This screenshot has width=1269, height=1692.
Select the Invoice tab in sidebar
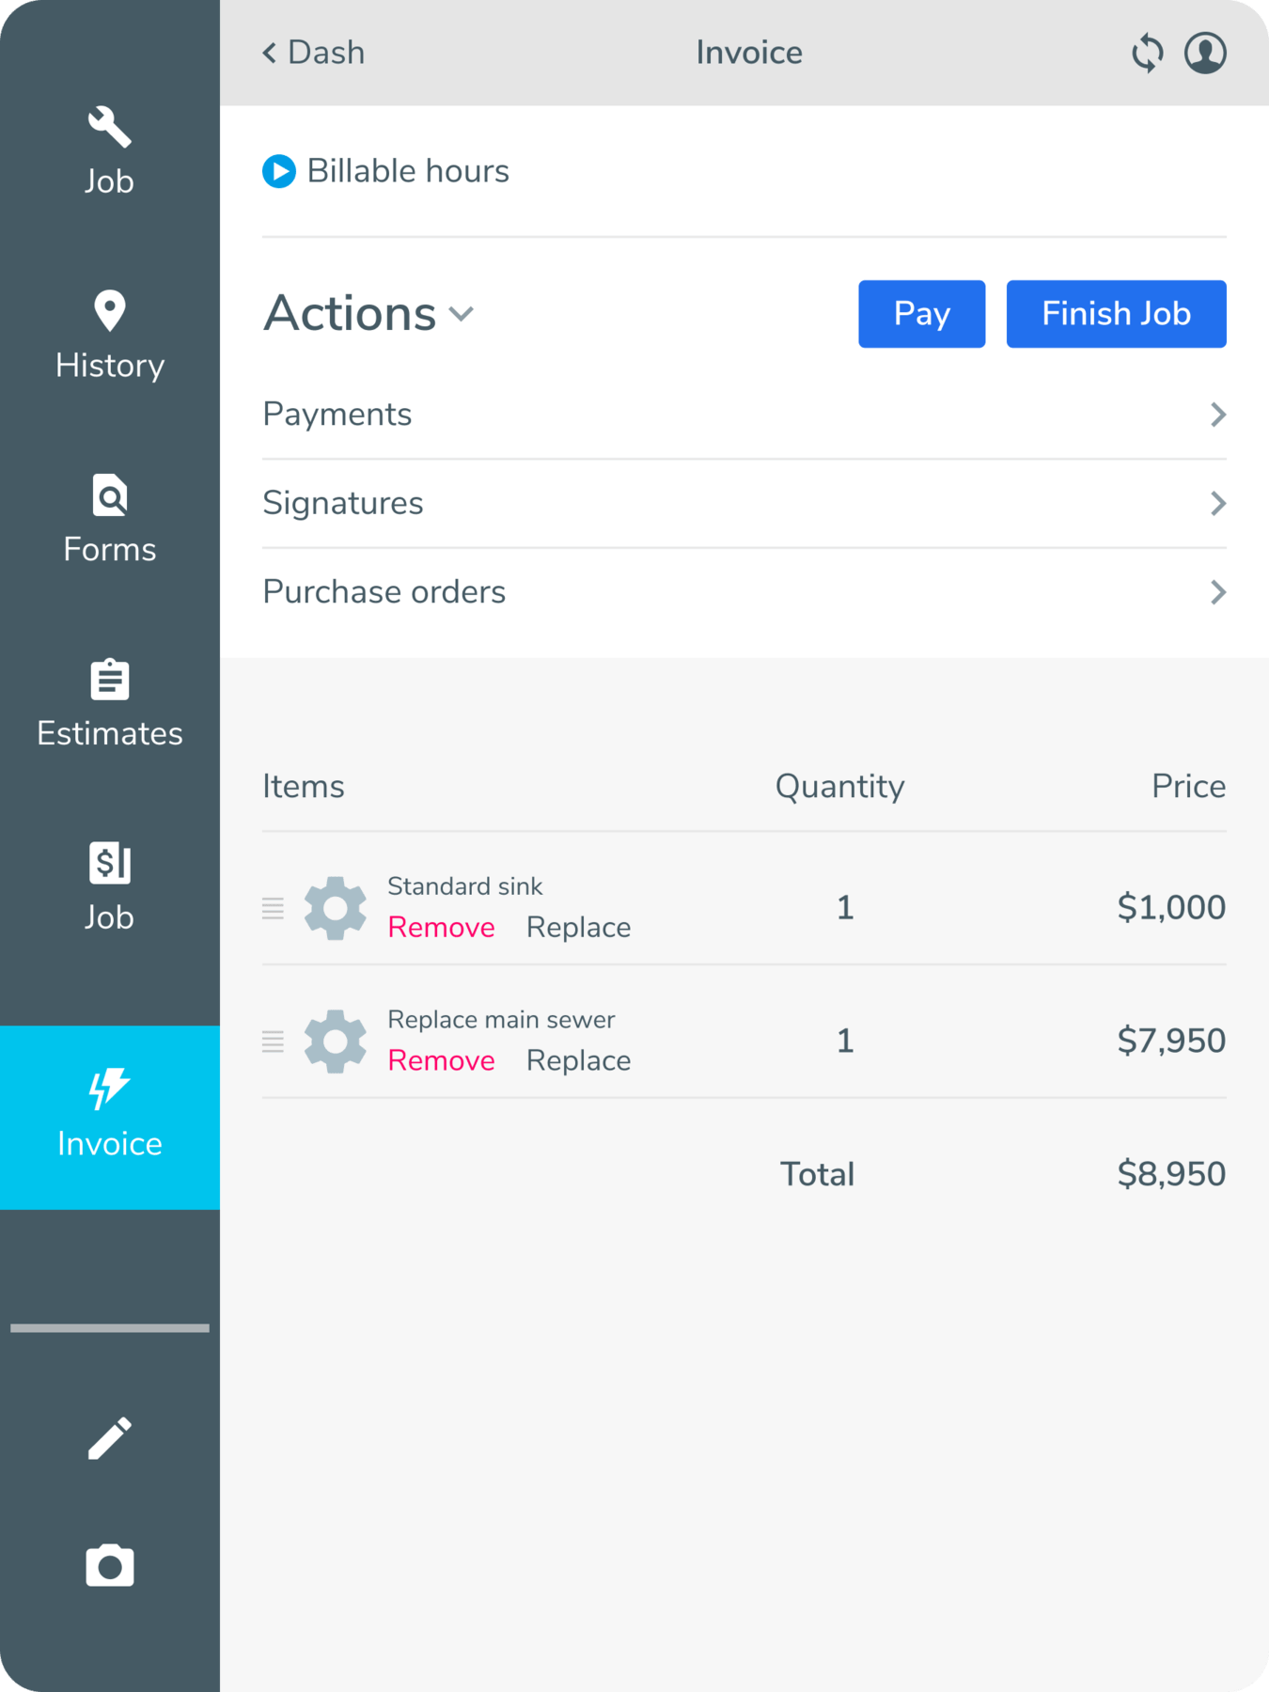tap(110, 1117)
